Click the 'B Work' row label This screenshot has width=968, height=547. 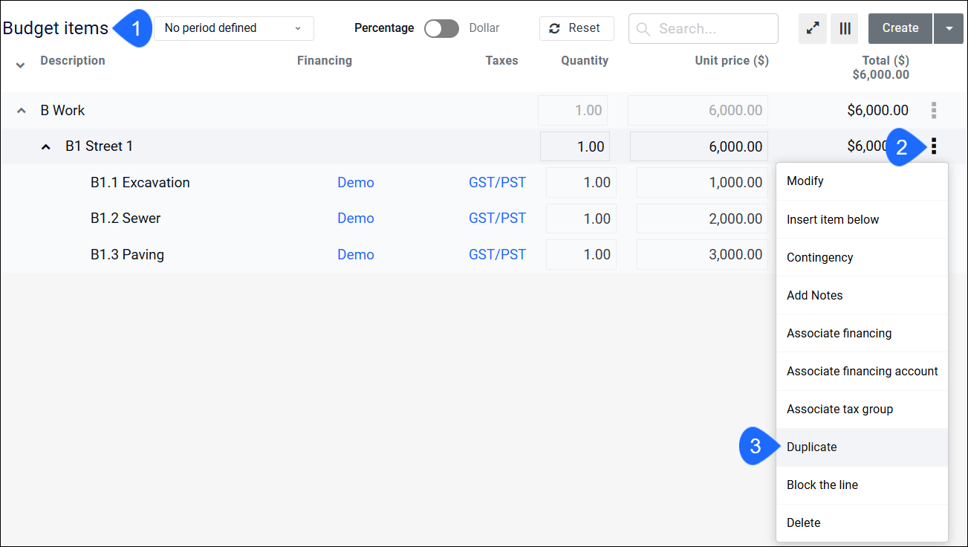point(62,111)
